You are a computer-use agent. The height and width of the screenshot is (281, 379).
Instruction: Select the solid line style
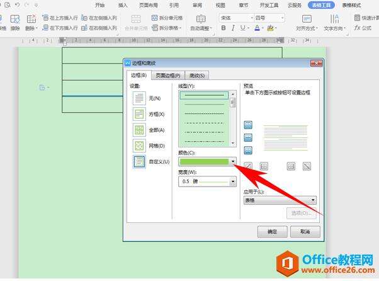point(204,95)
